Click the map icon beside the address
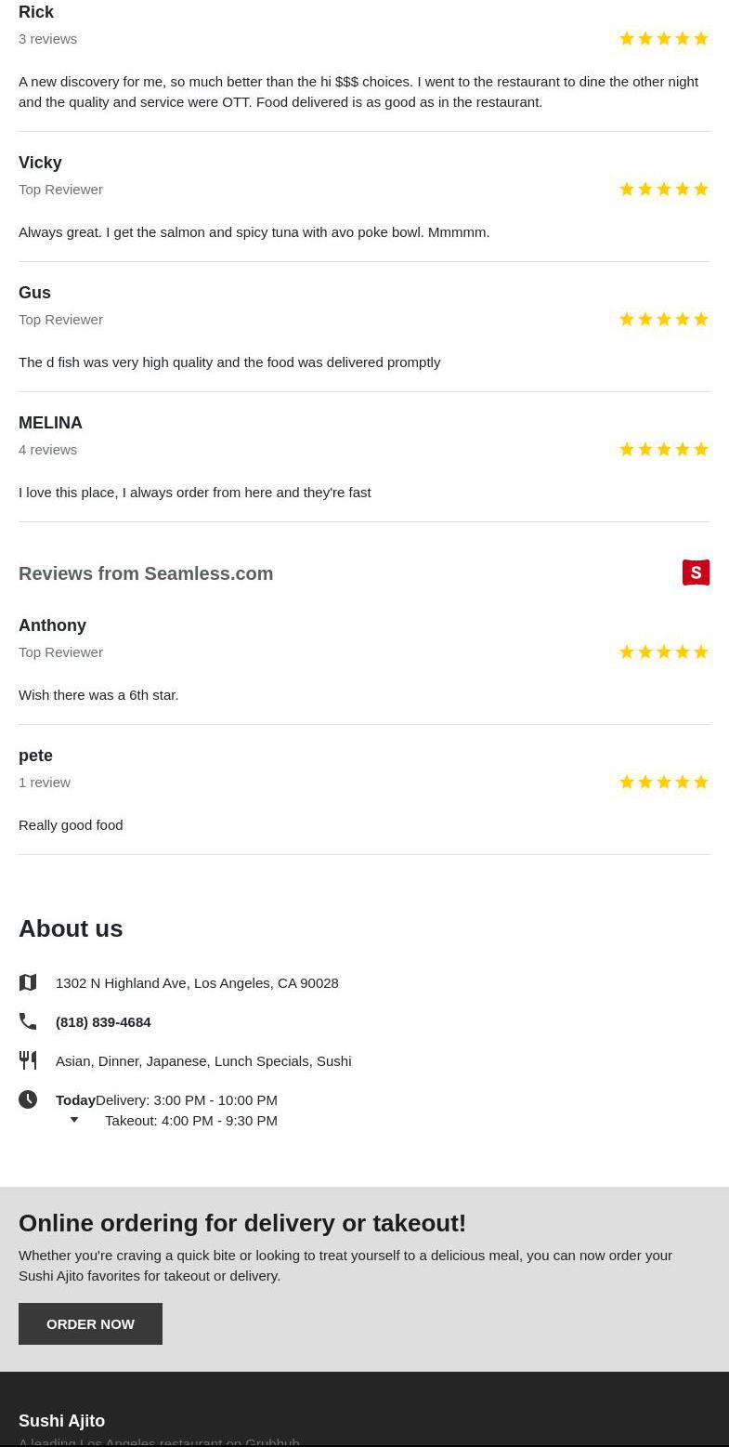The width and height of the screenshot is (729, 1447). tap(28, 982)
